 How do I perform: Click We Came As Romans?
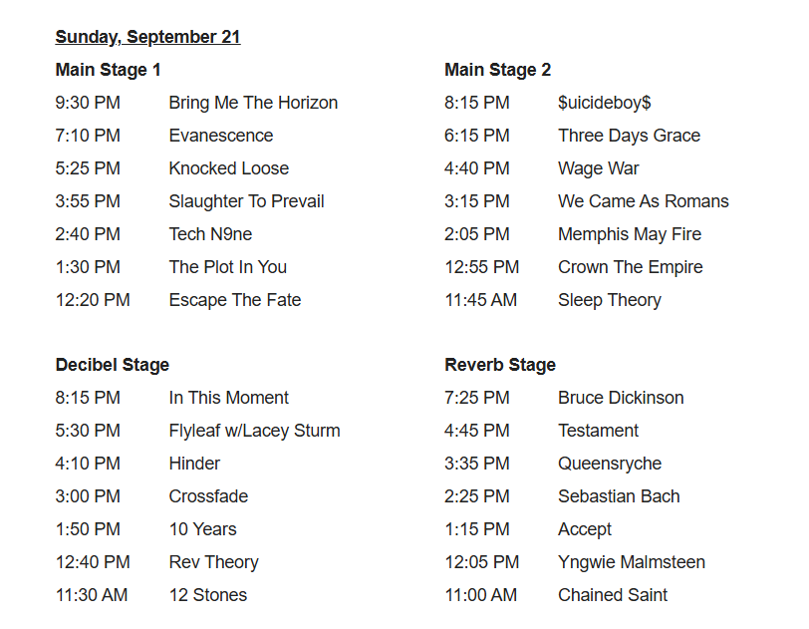pos(643,201)
